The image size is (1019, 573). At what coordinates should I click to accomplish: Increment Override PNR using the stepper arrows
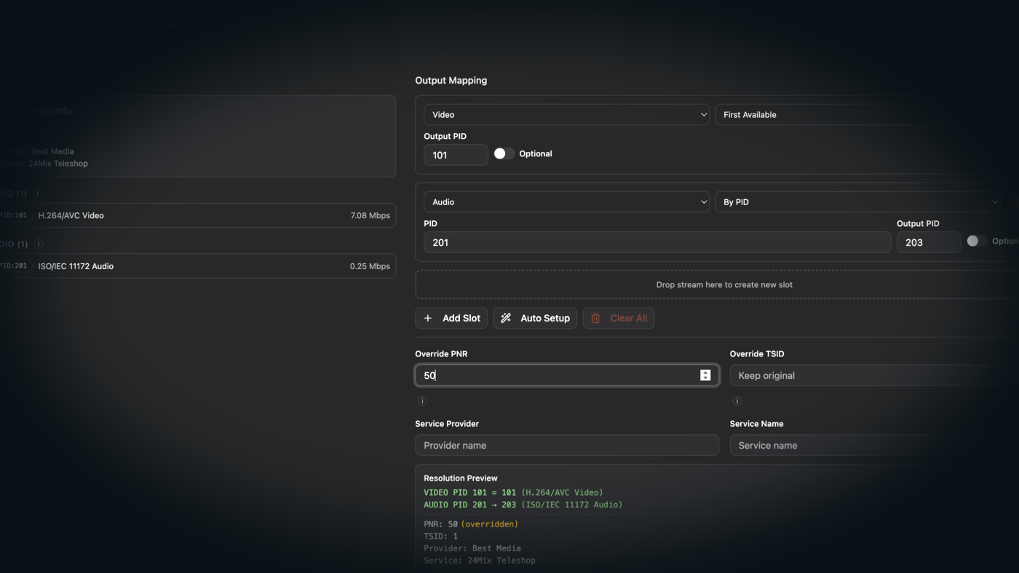[x=705, y=372]
